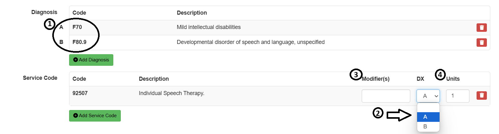Click the Add Diagnosis button
The height and width of the screenshot is (134, 499).
tap(91, 60)
